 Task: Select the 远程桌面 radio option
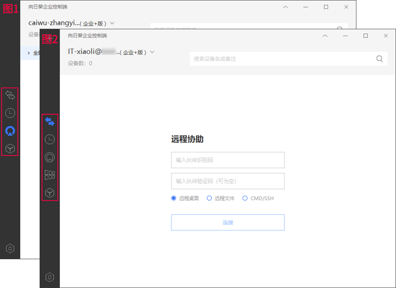point(174,198)
